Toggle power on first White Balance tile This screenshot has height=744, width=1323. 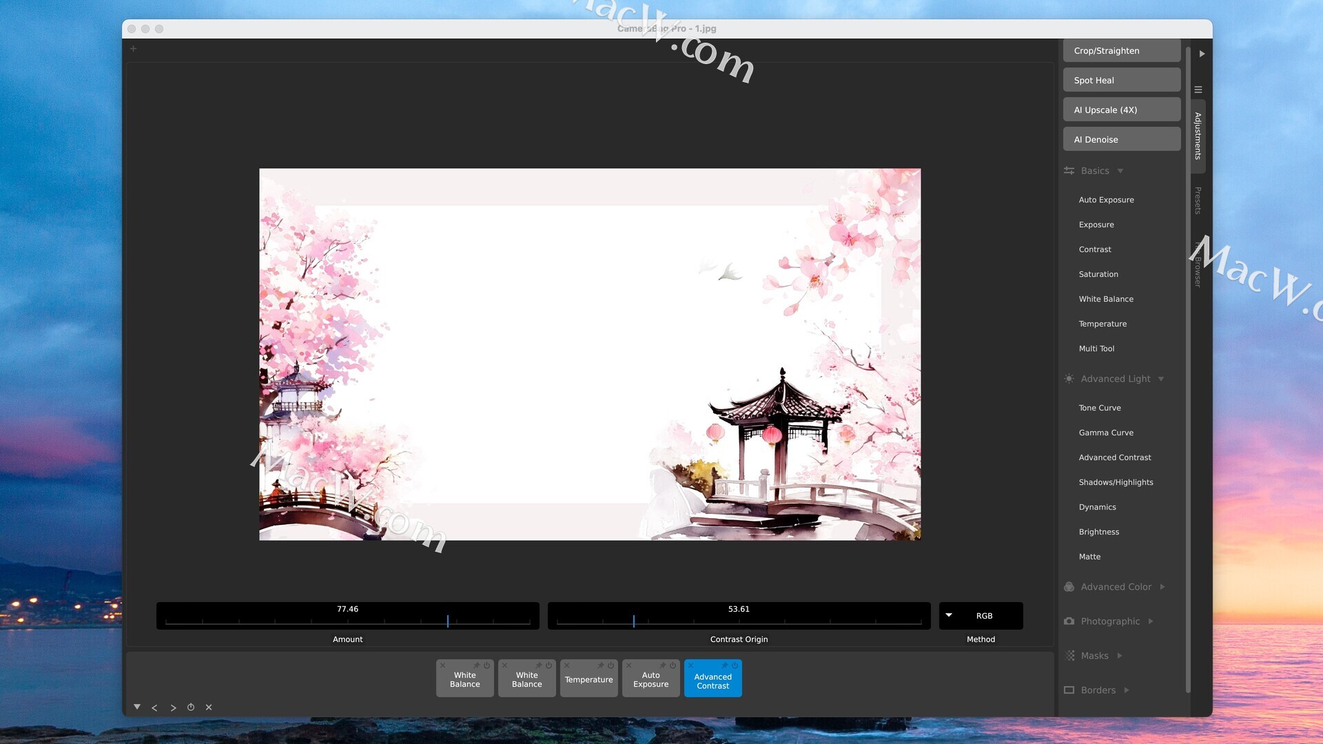486,665
